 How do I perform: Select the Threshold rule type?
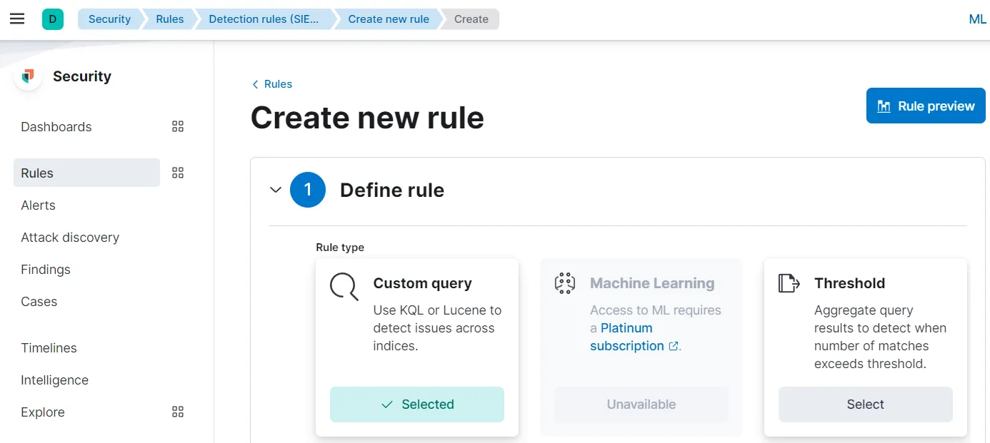click(865, 404)
